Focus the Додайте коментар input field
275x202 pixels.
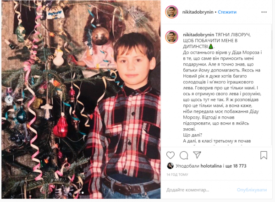(x=200, y=190)
